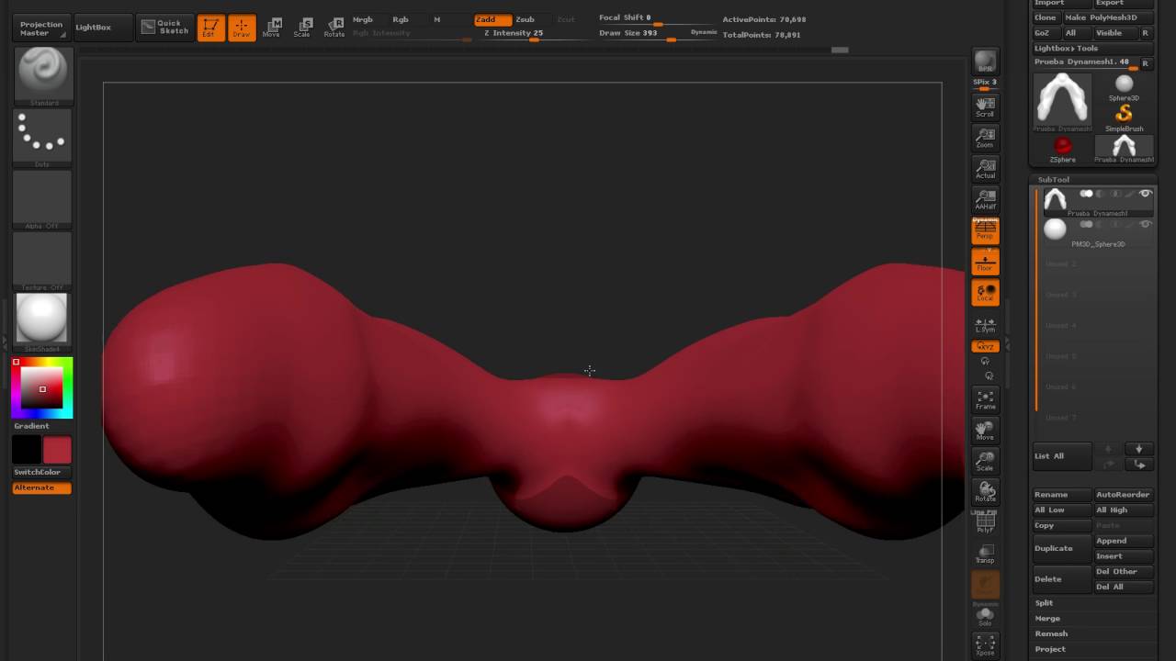Screen dimensions: 1176x661
Task: Select the top shelf Move tool
Action: click(272, 28)
